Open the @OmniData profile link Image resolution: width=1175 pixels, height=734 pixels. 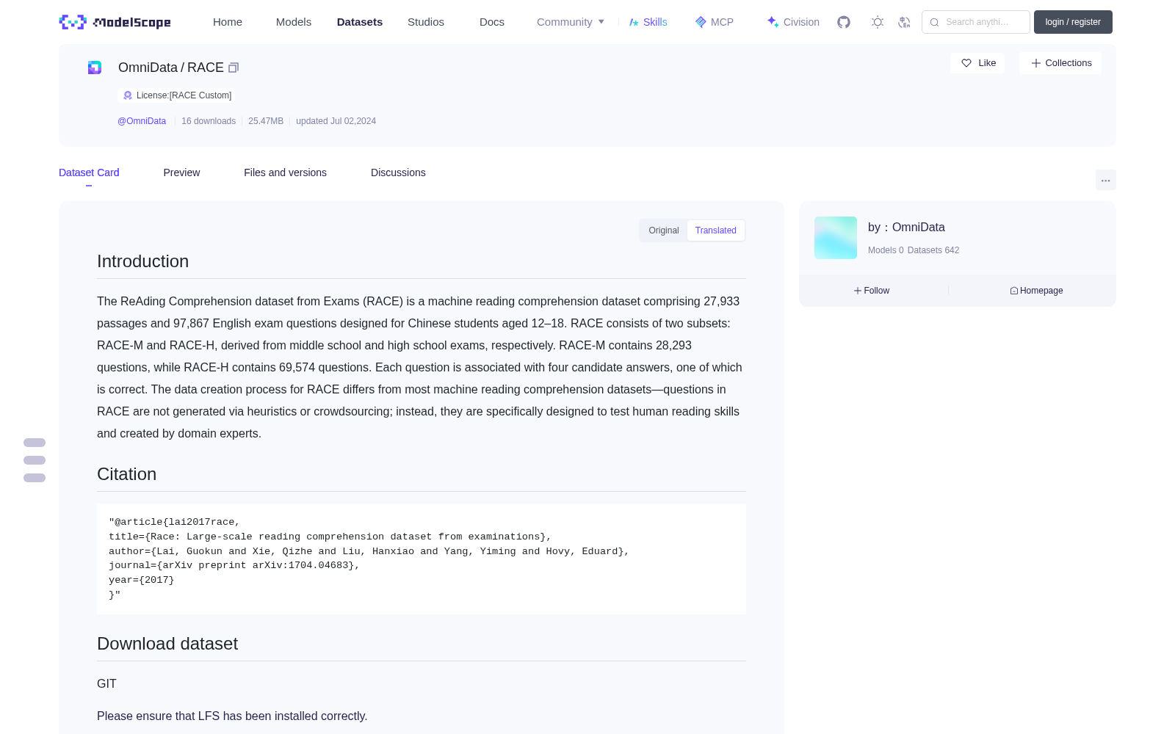pos(142,121)
